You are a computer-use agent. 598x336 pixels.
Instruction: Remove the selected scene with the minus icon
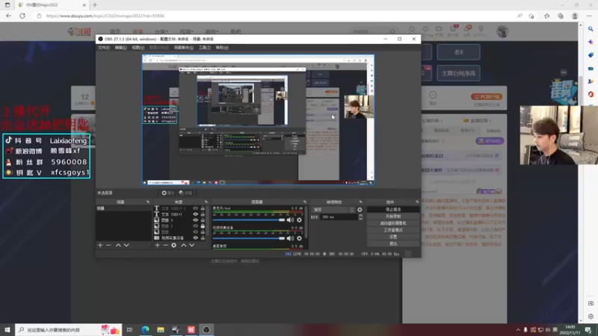108,246
